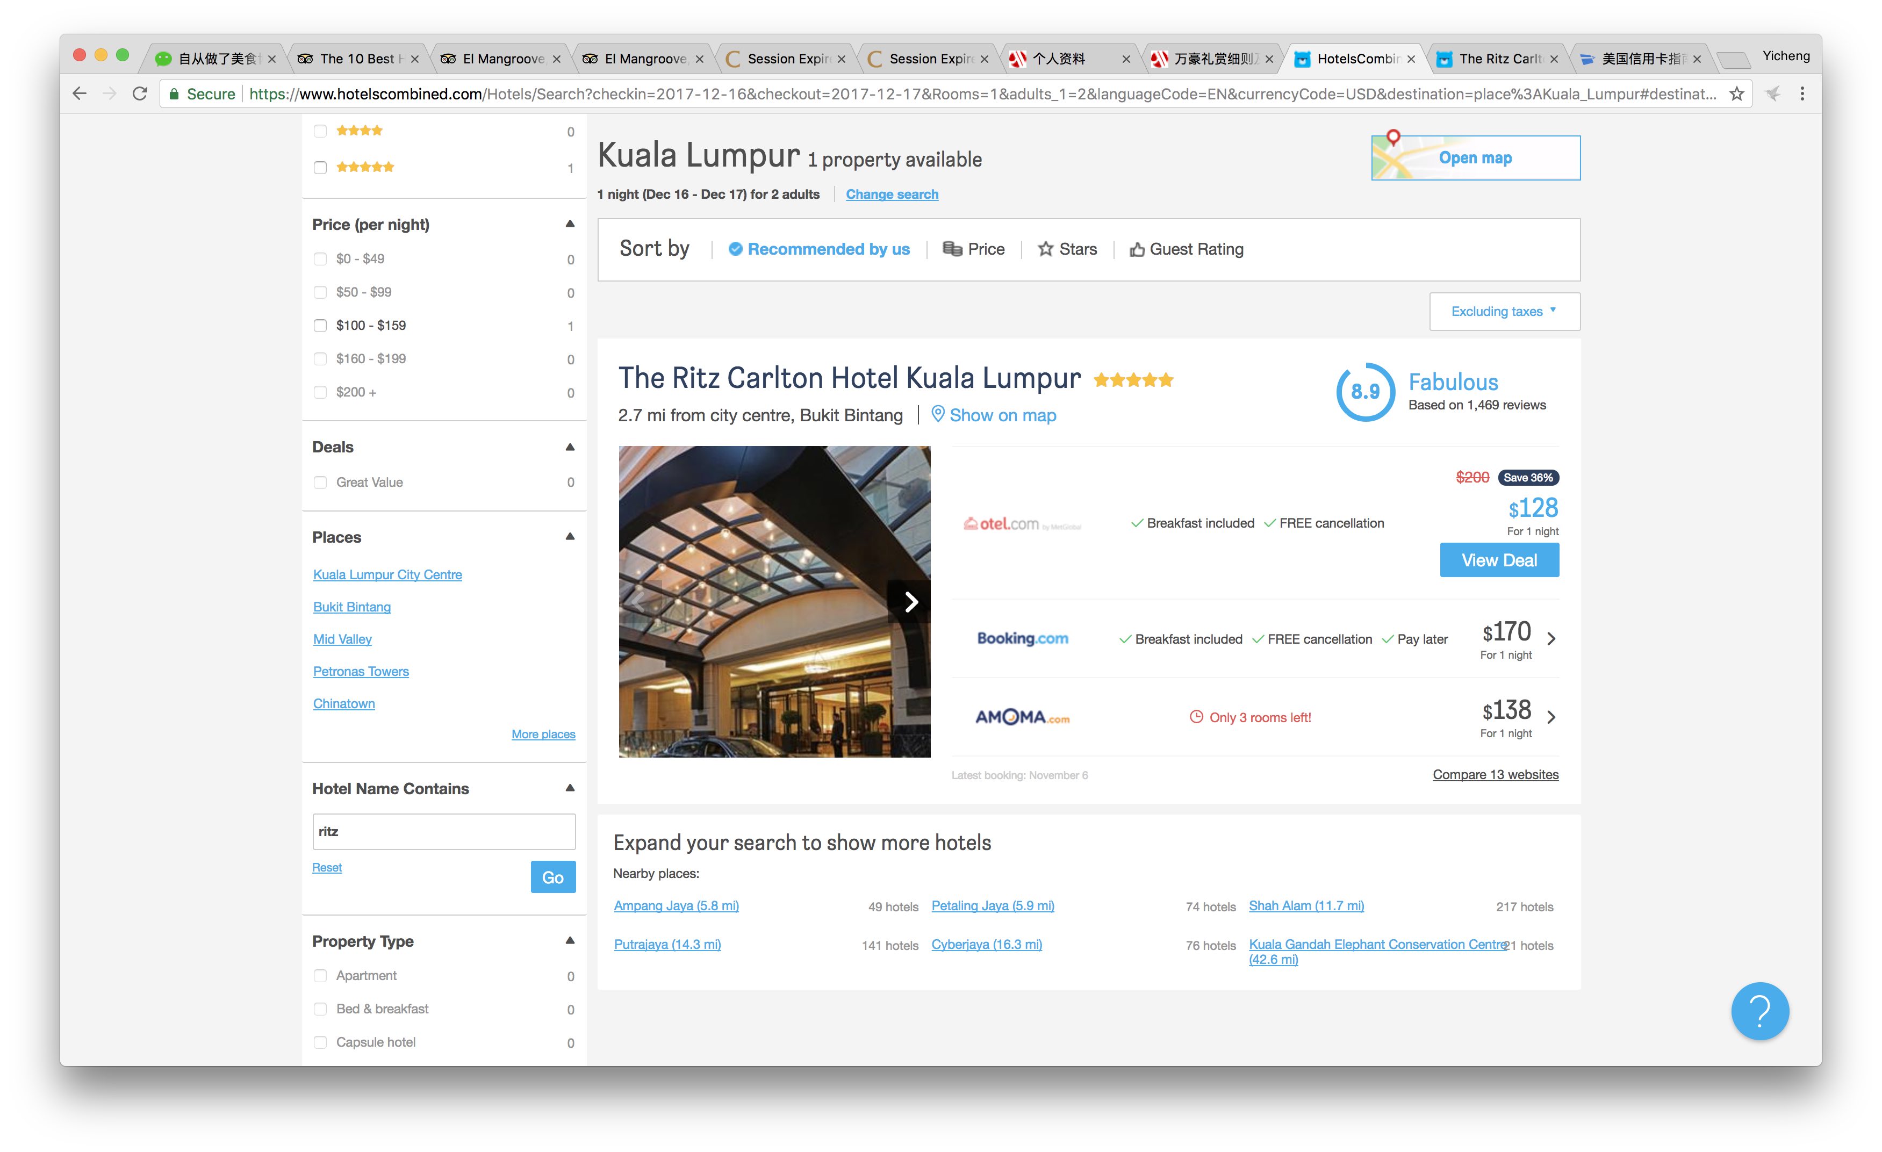Check the Apartment property type
This screenshot has height=1152, width=1882.
tap(320, 976)
